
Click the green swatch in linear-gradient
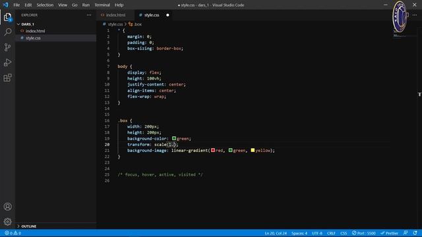pyautogui.click(x=230, y=150)
